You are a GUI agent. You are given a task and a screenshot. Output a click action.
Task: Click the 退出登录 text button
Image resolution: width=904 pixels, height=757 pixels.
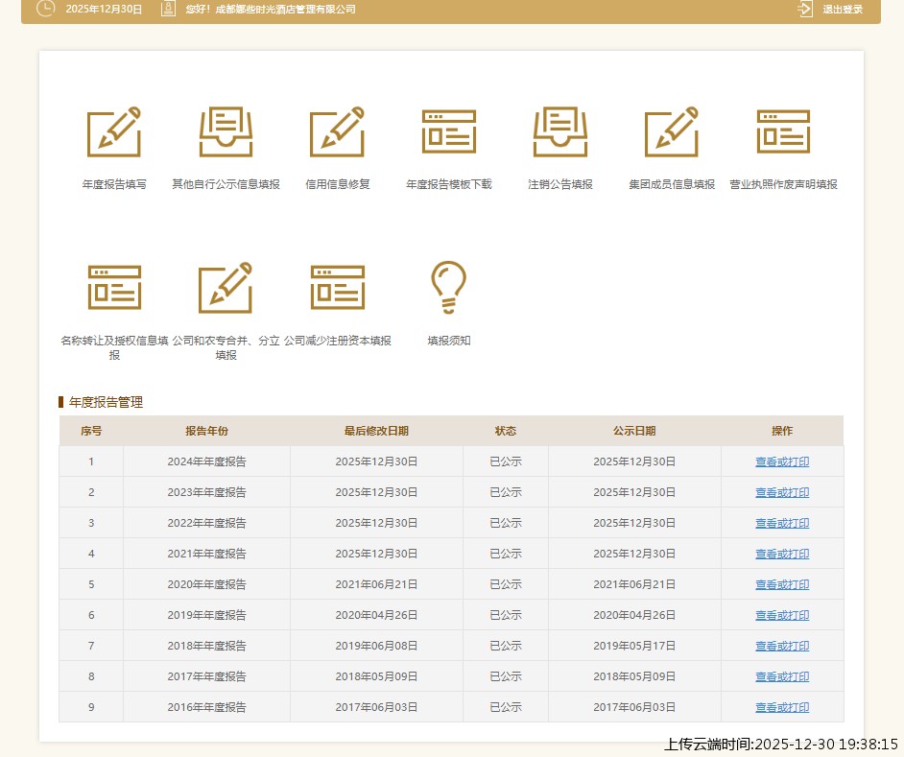[843, 10]
